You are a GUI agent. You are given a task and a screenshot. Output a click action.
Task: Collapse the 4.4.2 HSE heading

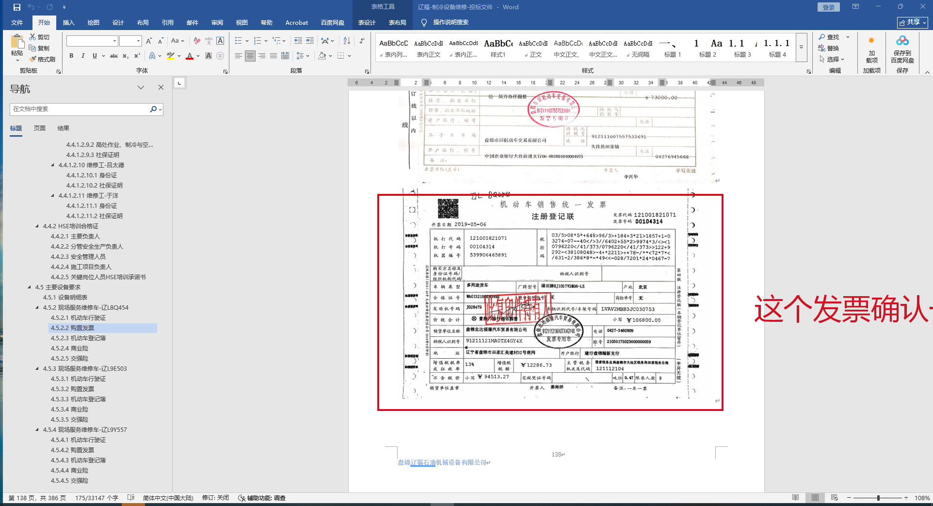point(37,226)
